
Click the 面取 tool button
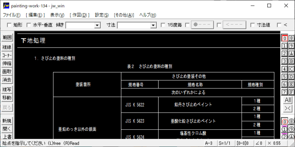pos(7,72)
